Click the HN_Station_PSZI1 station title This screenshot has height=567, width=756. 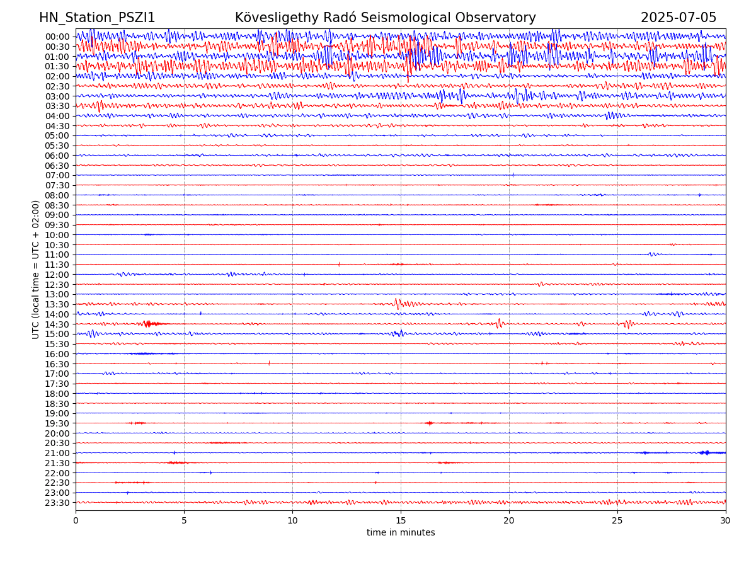click(x=97, y=18)
